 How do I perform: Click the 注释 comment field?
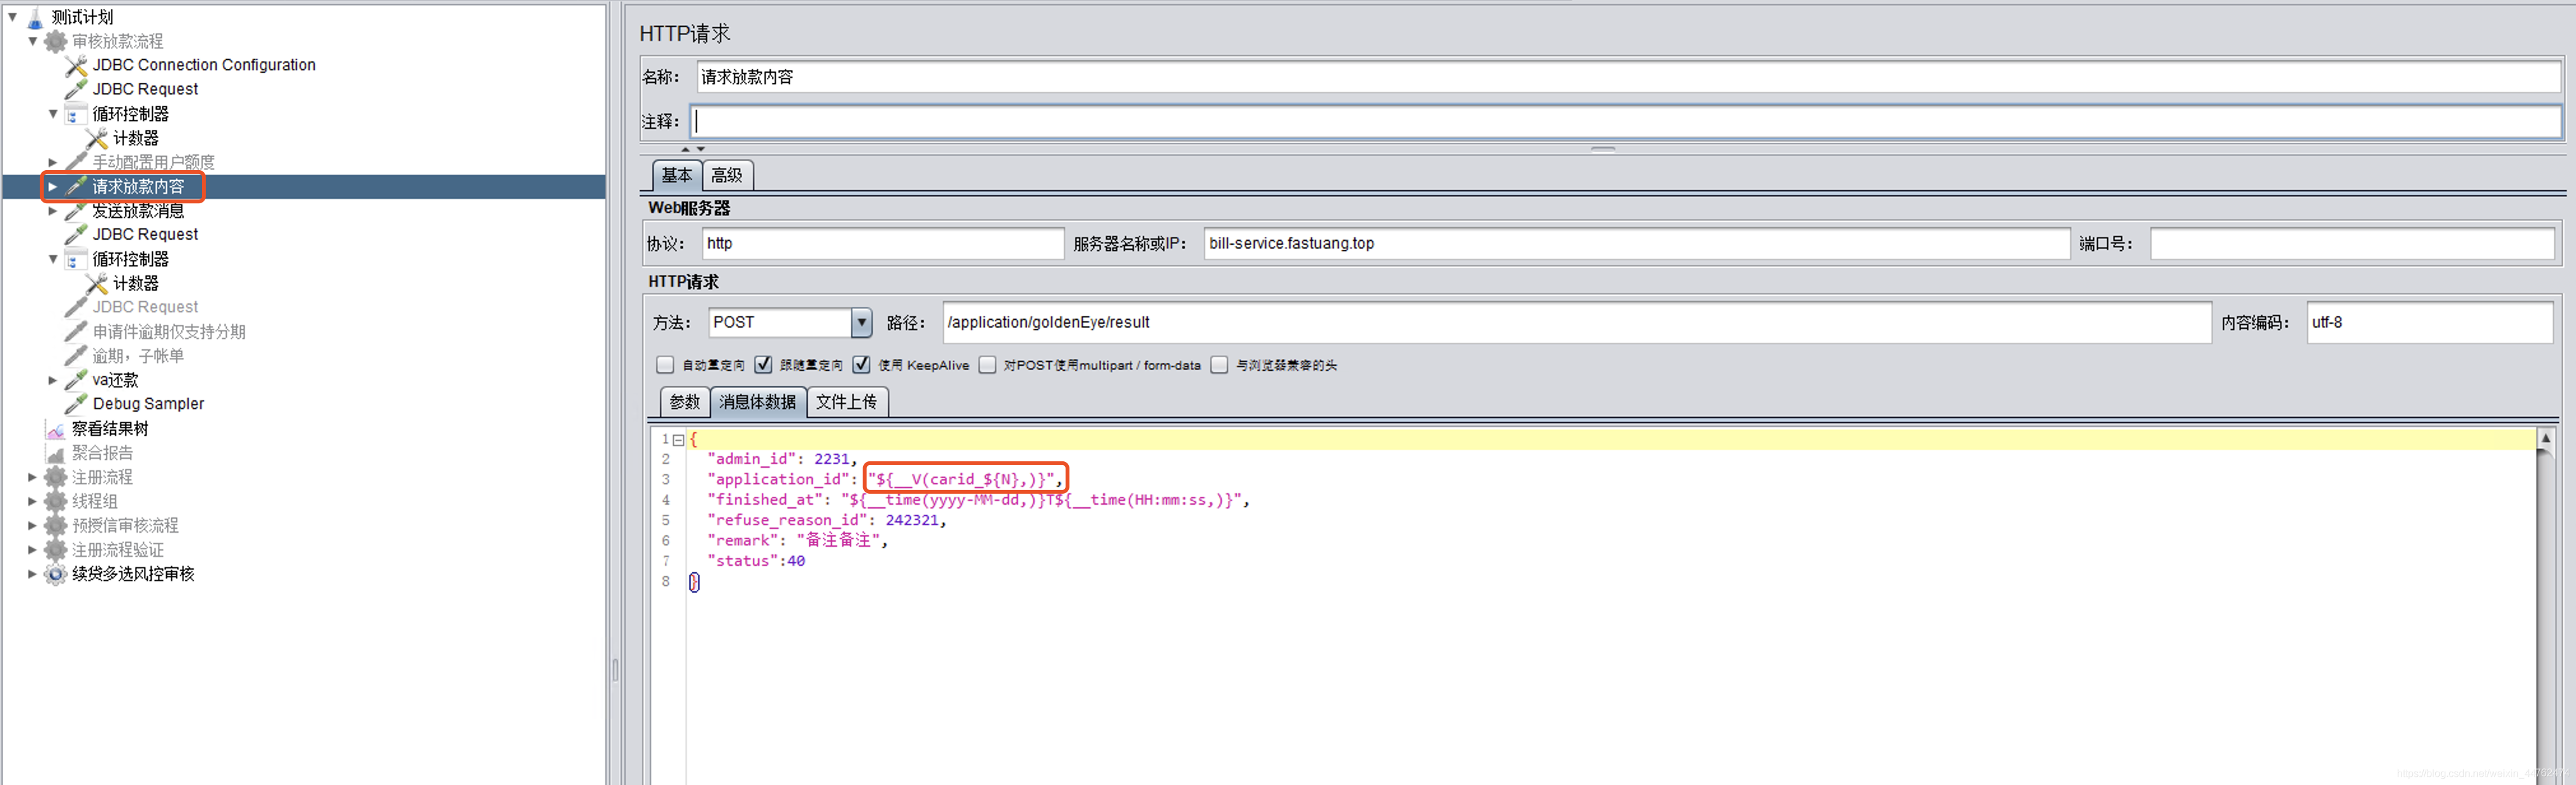(1626, 122)
